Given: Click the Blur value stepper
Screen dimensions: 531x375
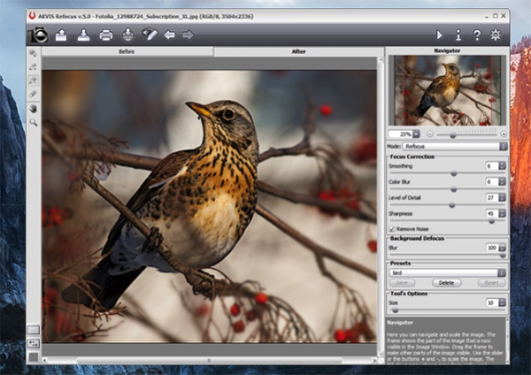Looking at the screenshot, I should click(x=502, y=248).
